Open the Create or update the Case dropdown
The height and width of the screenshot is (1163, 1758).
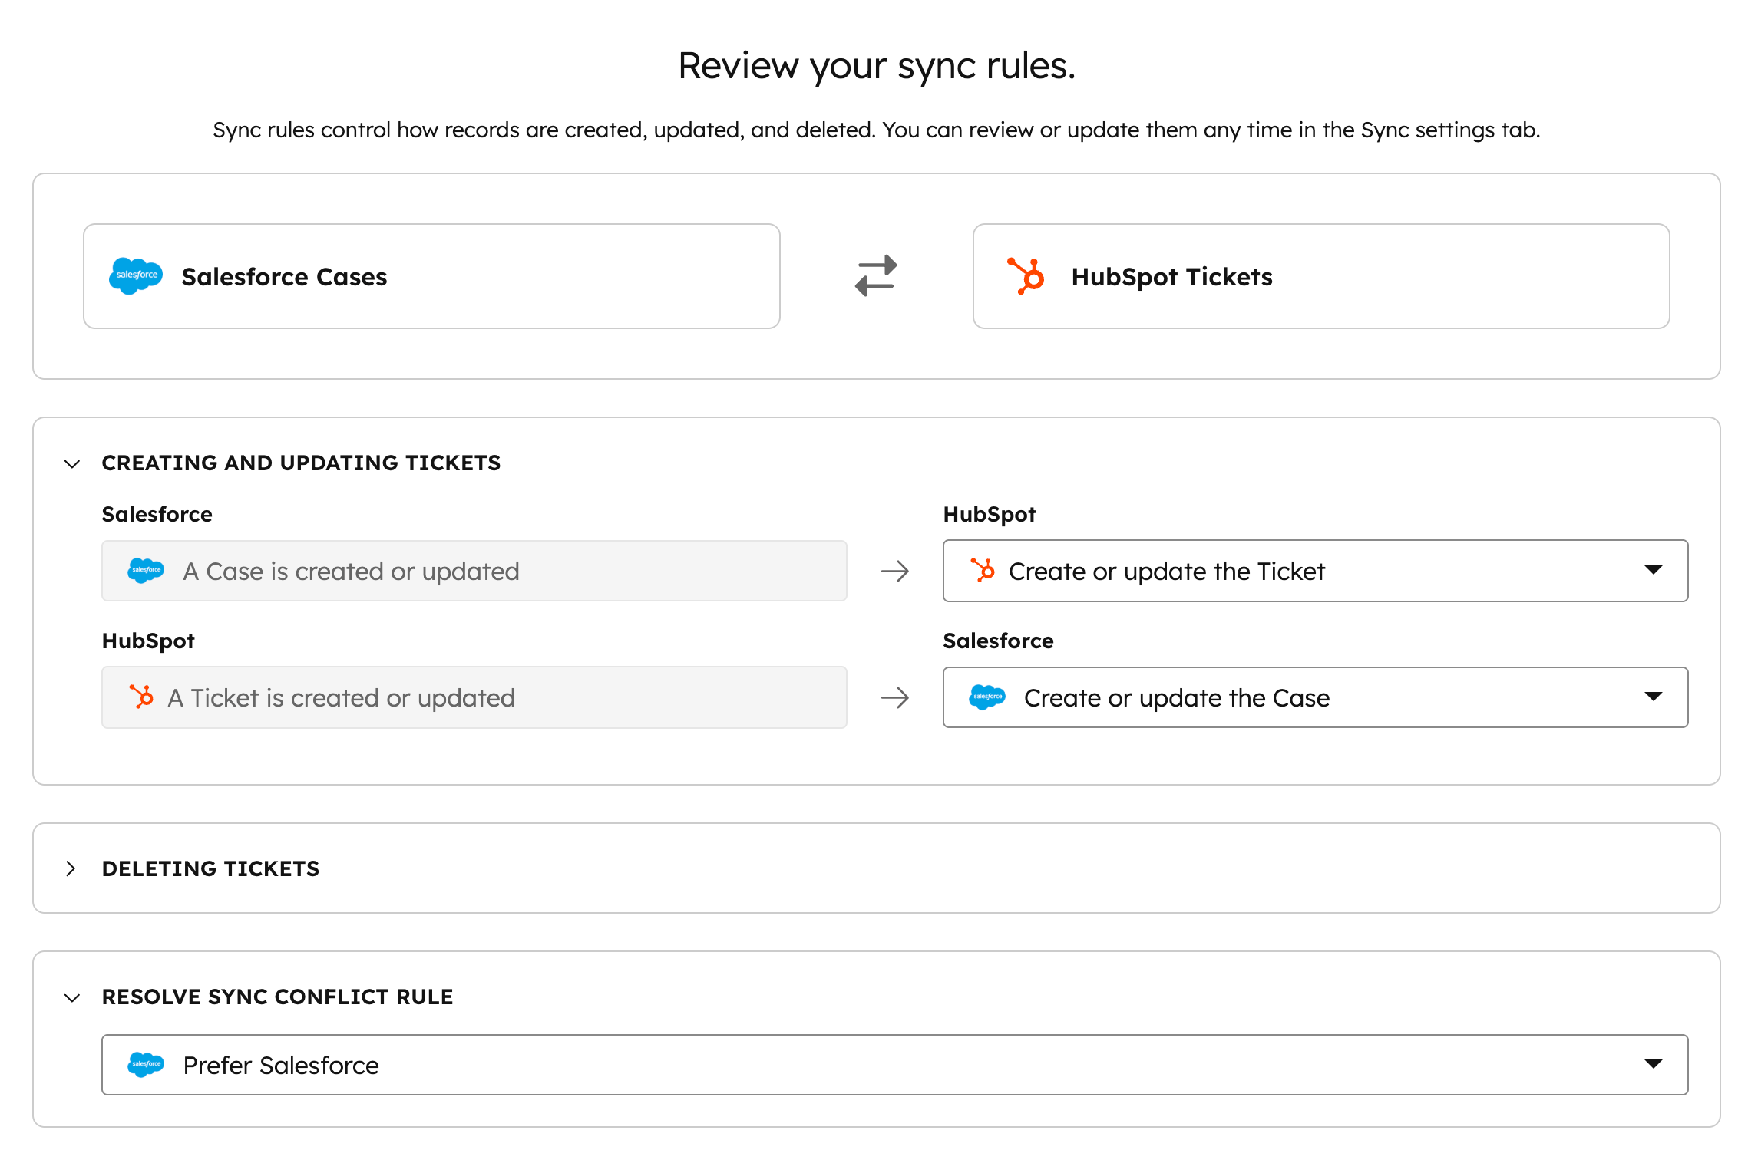pyautogui.click(x=1652, y=697)
